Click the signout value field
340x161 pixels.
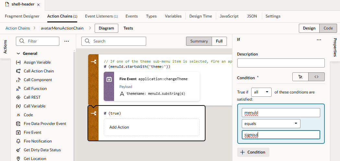pyautogui.click(x=281, y=135)
